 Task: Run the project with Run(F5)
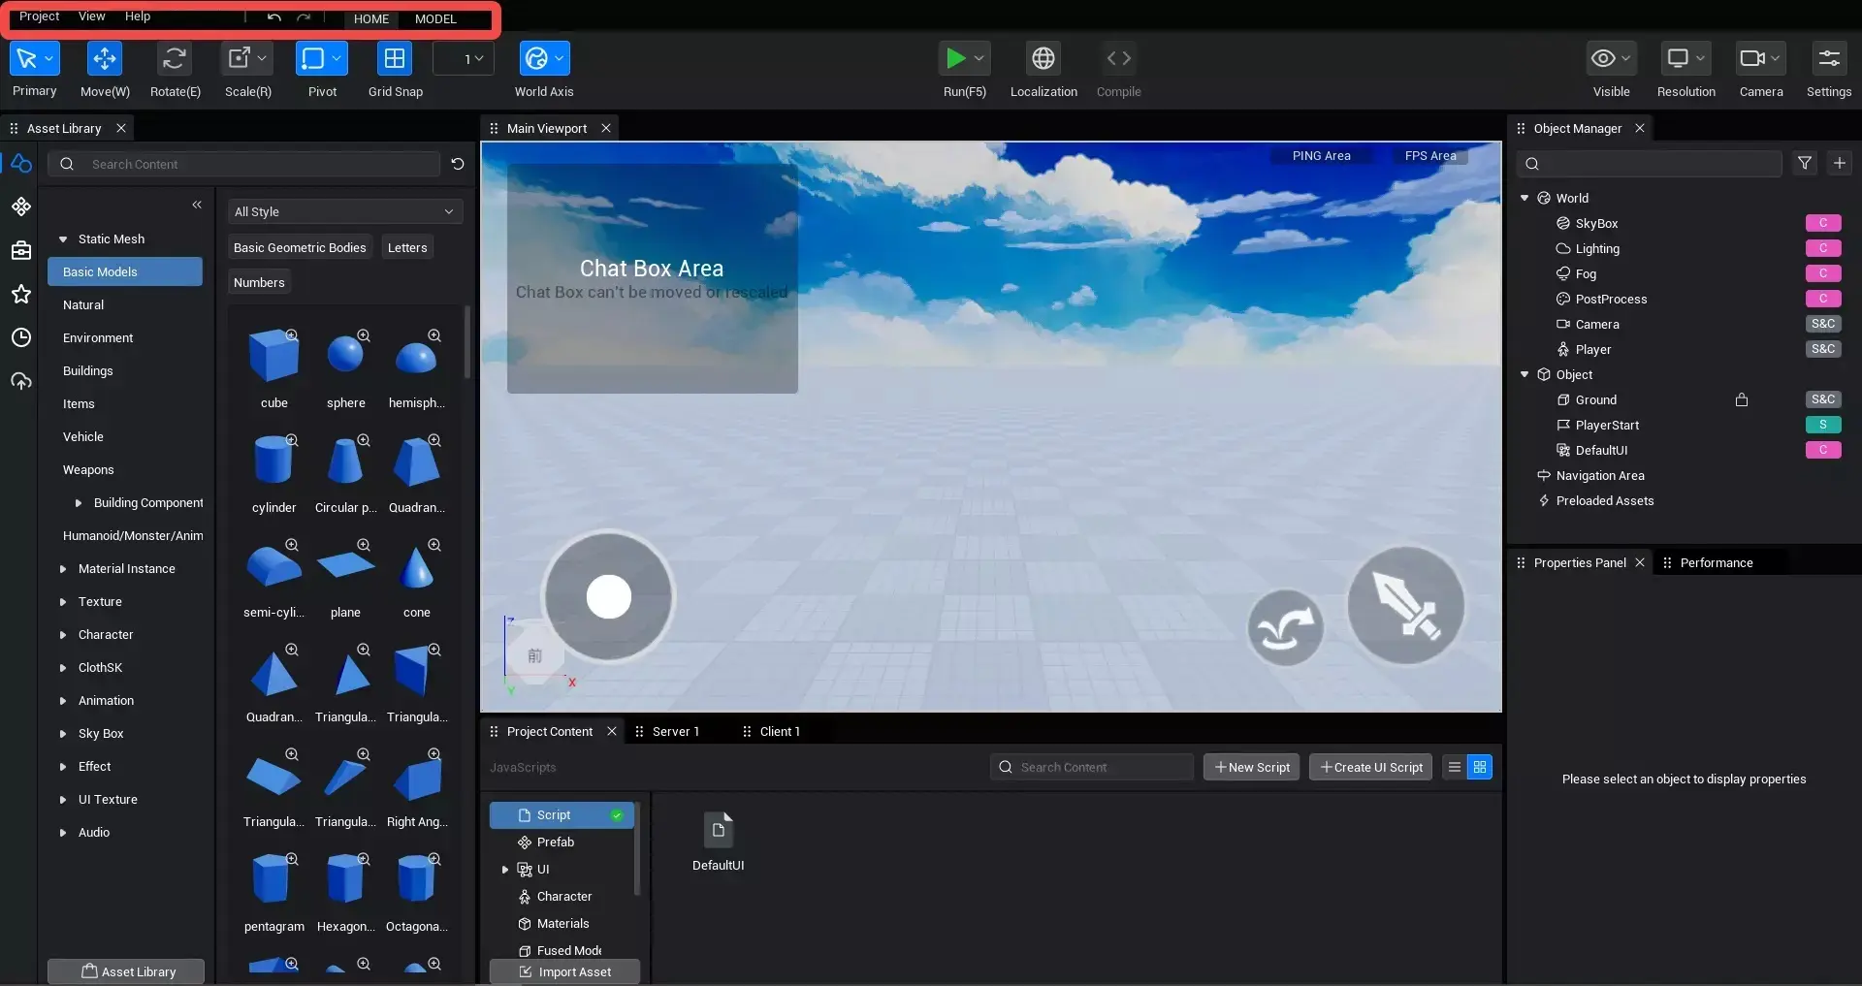pyautogui.click(x=955, y=58)
